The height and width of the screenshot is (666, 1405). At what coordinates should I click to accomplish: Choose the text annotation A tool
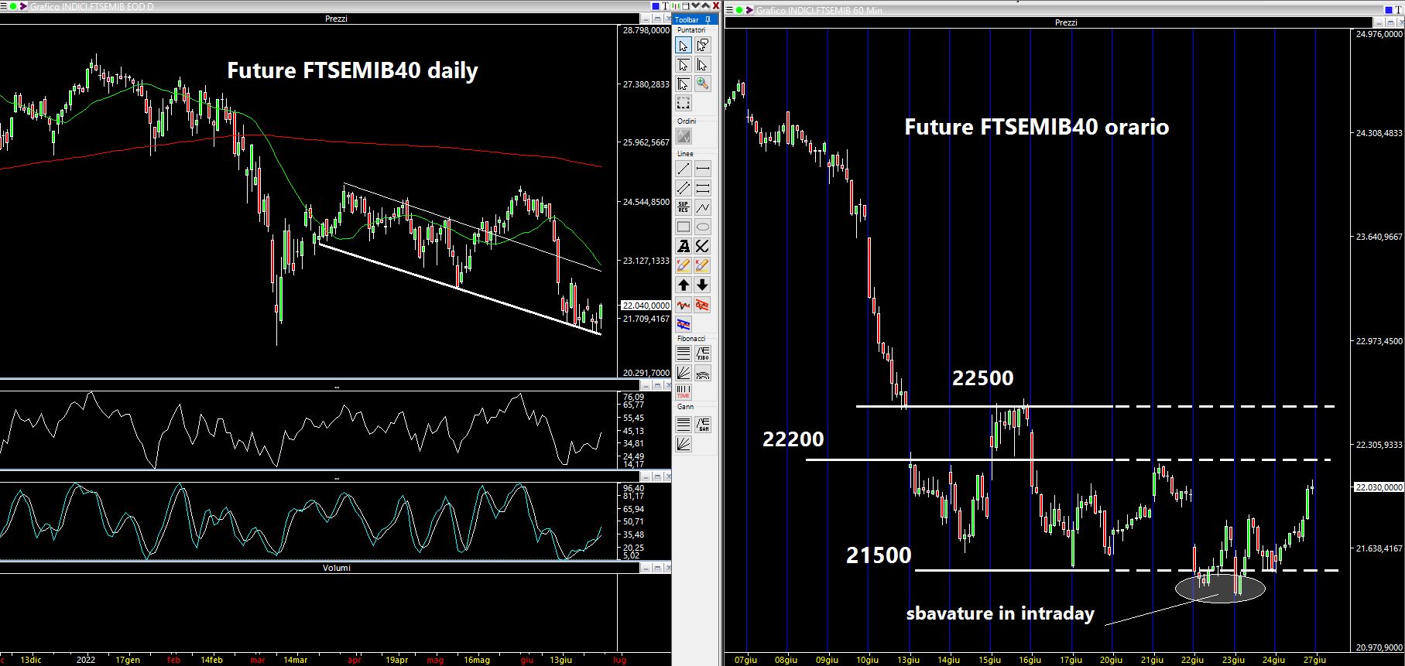coord(684,246)
